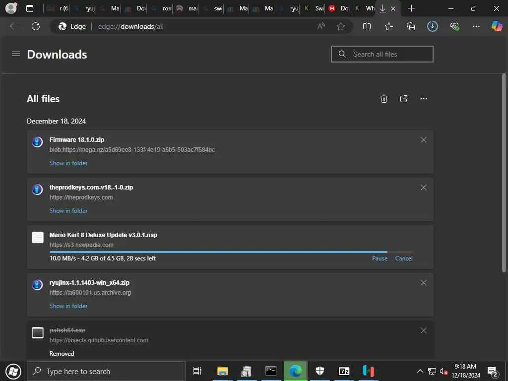Click the Mario Kart 8 Deluxe Update v3.0.1.nsp name
The height and width of the screenshot is (381, 508).
103,235
